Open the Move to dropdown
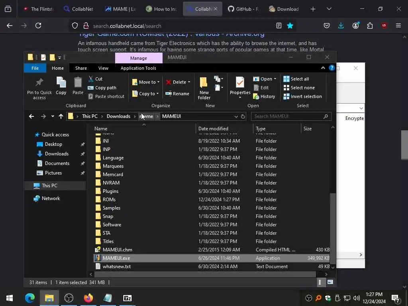This screenshot has height=306, width=408. (146, 82)
